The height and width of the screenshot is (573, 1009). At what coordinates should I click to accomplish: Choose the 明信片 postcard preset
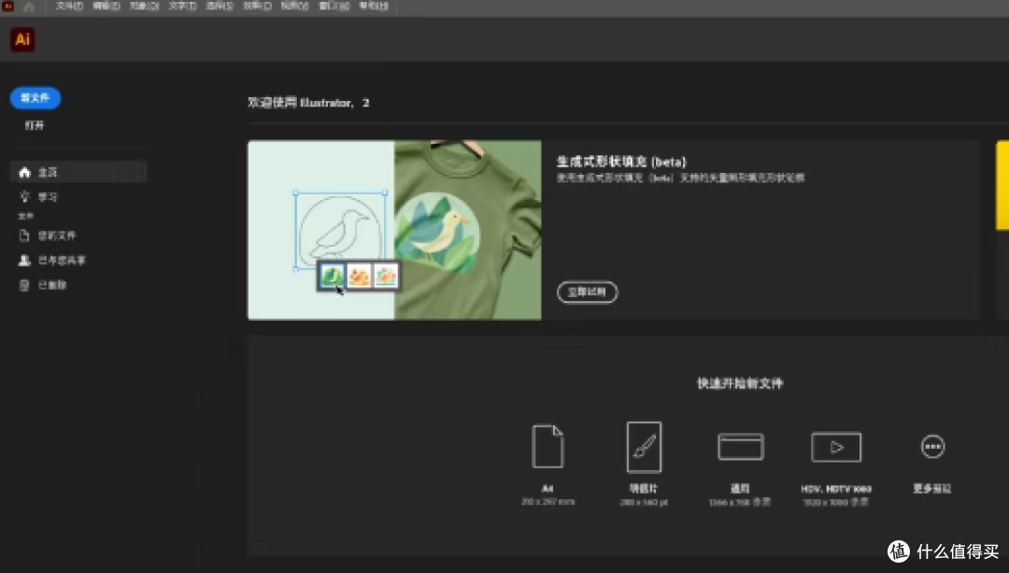[x=644, y=464]
